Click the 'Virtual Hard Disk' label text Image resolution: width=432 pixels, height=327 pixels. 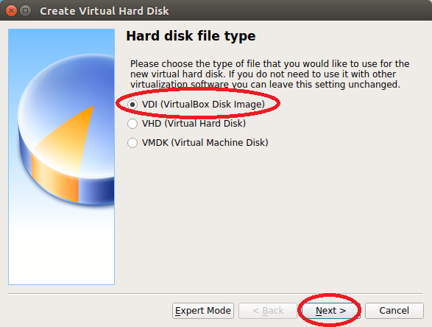(x=205, y=124)
